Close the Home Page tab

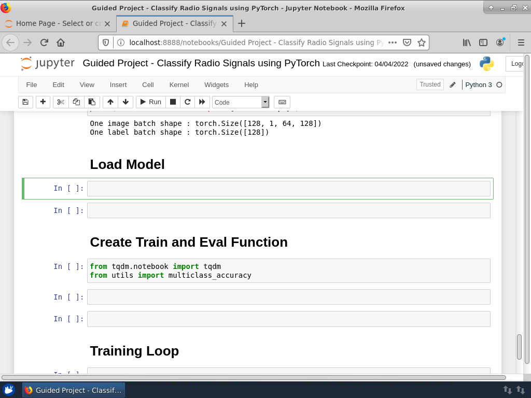pos(107,24)
